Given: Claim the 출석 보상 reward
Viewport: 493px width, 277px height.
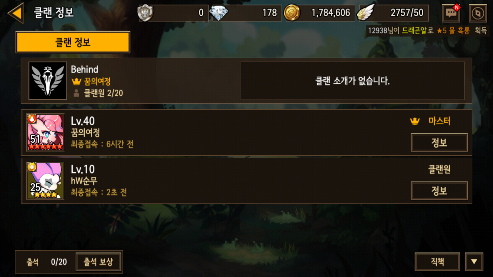Looking at the screenshot, I should 98,262.
